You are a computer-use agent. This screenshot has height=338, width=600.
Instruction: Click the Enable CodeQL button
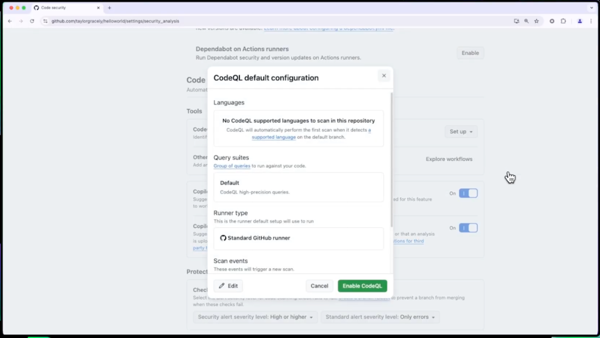pyautogui.click(x=362, y=286)
